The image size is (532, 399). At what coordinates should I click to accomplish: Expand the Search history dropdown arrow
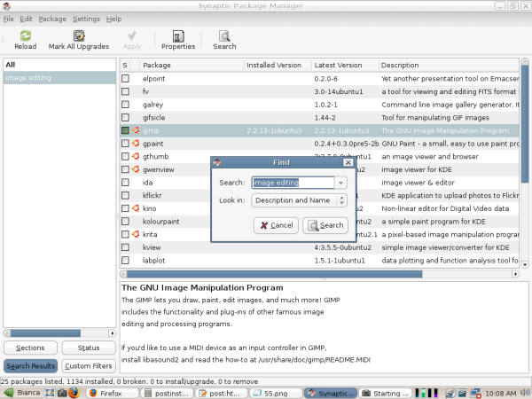click(340, 183)
